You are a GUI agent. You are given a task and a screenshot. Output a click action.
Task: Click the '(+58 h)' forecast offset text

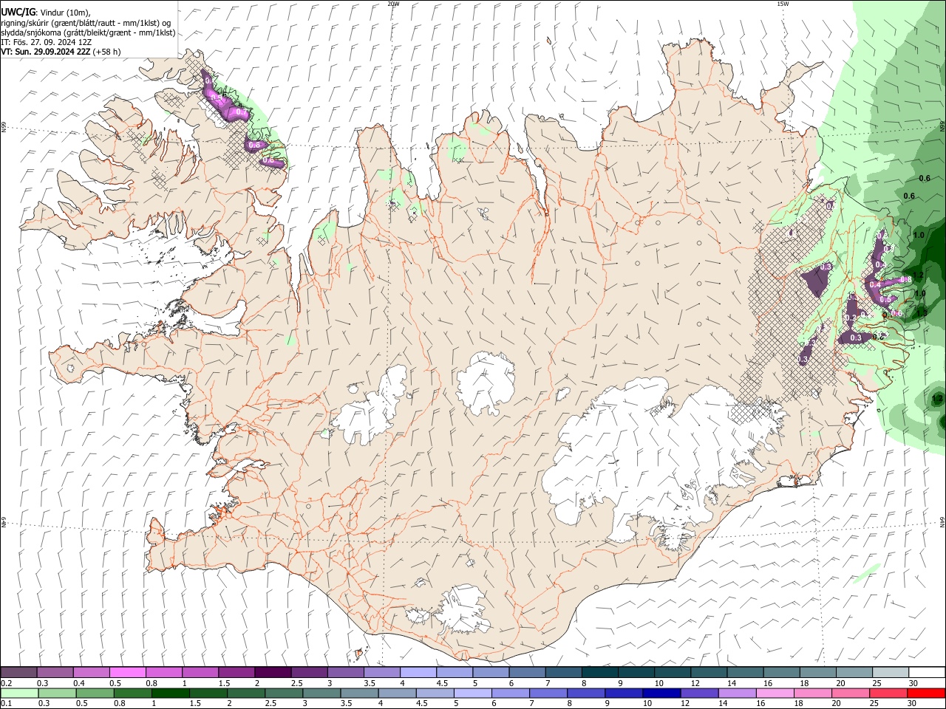(107, 52)
